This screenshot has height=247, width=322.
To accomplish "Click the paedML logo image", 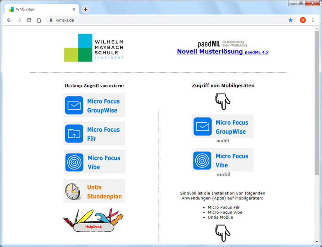I will pos(223,44).
